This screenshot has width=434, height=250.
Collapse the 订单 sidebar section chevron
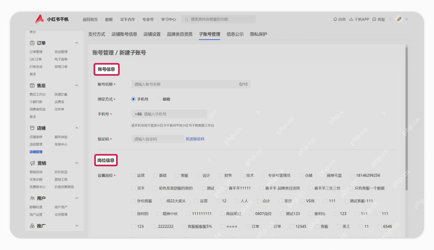[x=77, y=43]
